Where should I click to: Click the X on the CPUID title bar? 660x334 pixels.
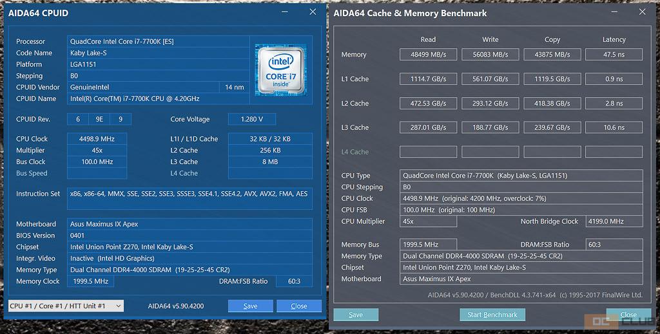(313, 12)
